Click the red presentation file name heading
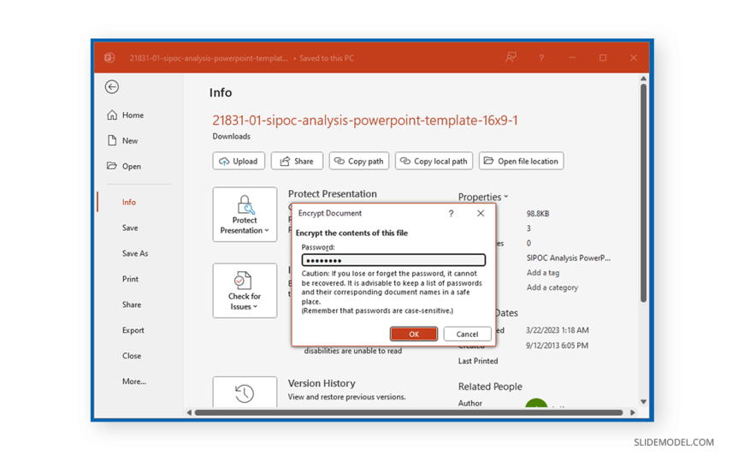Image resolution: width=744 pixels, height=461 pixels. click(x=365, y=120)
